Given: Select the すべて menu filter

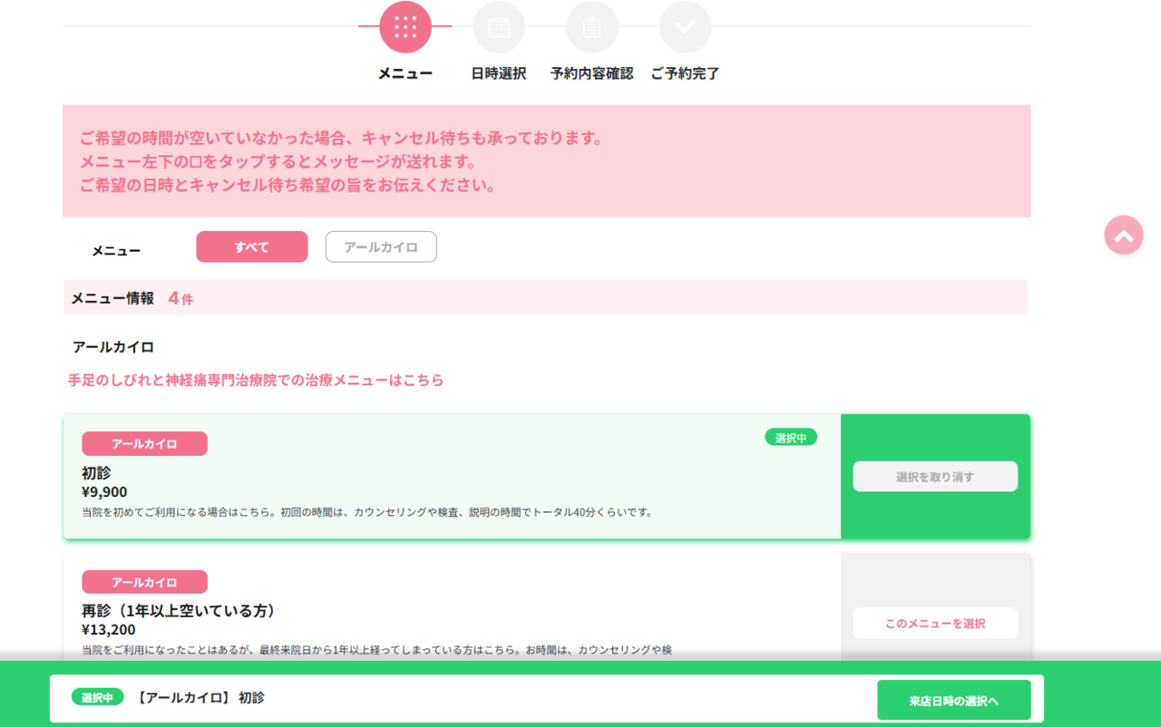Looking at the screenshot, I should point(251,247).
